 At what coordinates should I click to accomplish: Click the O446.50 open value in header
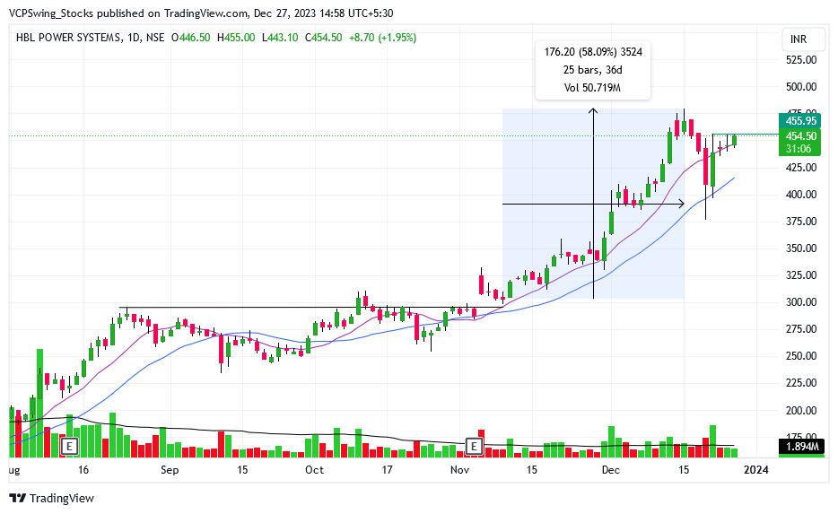pyautogui.click(x=190, y=38)
